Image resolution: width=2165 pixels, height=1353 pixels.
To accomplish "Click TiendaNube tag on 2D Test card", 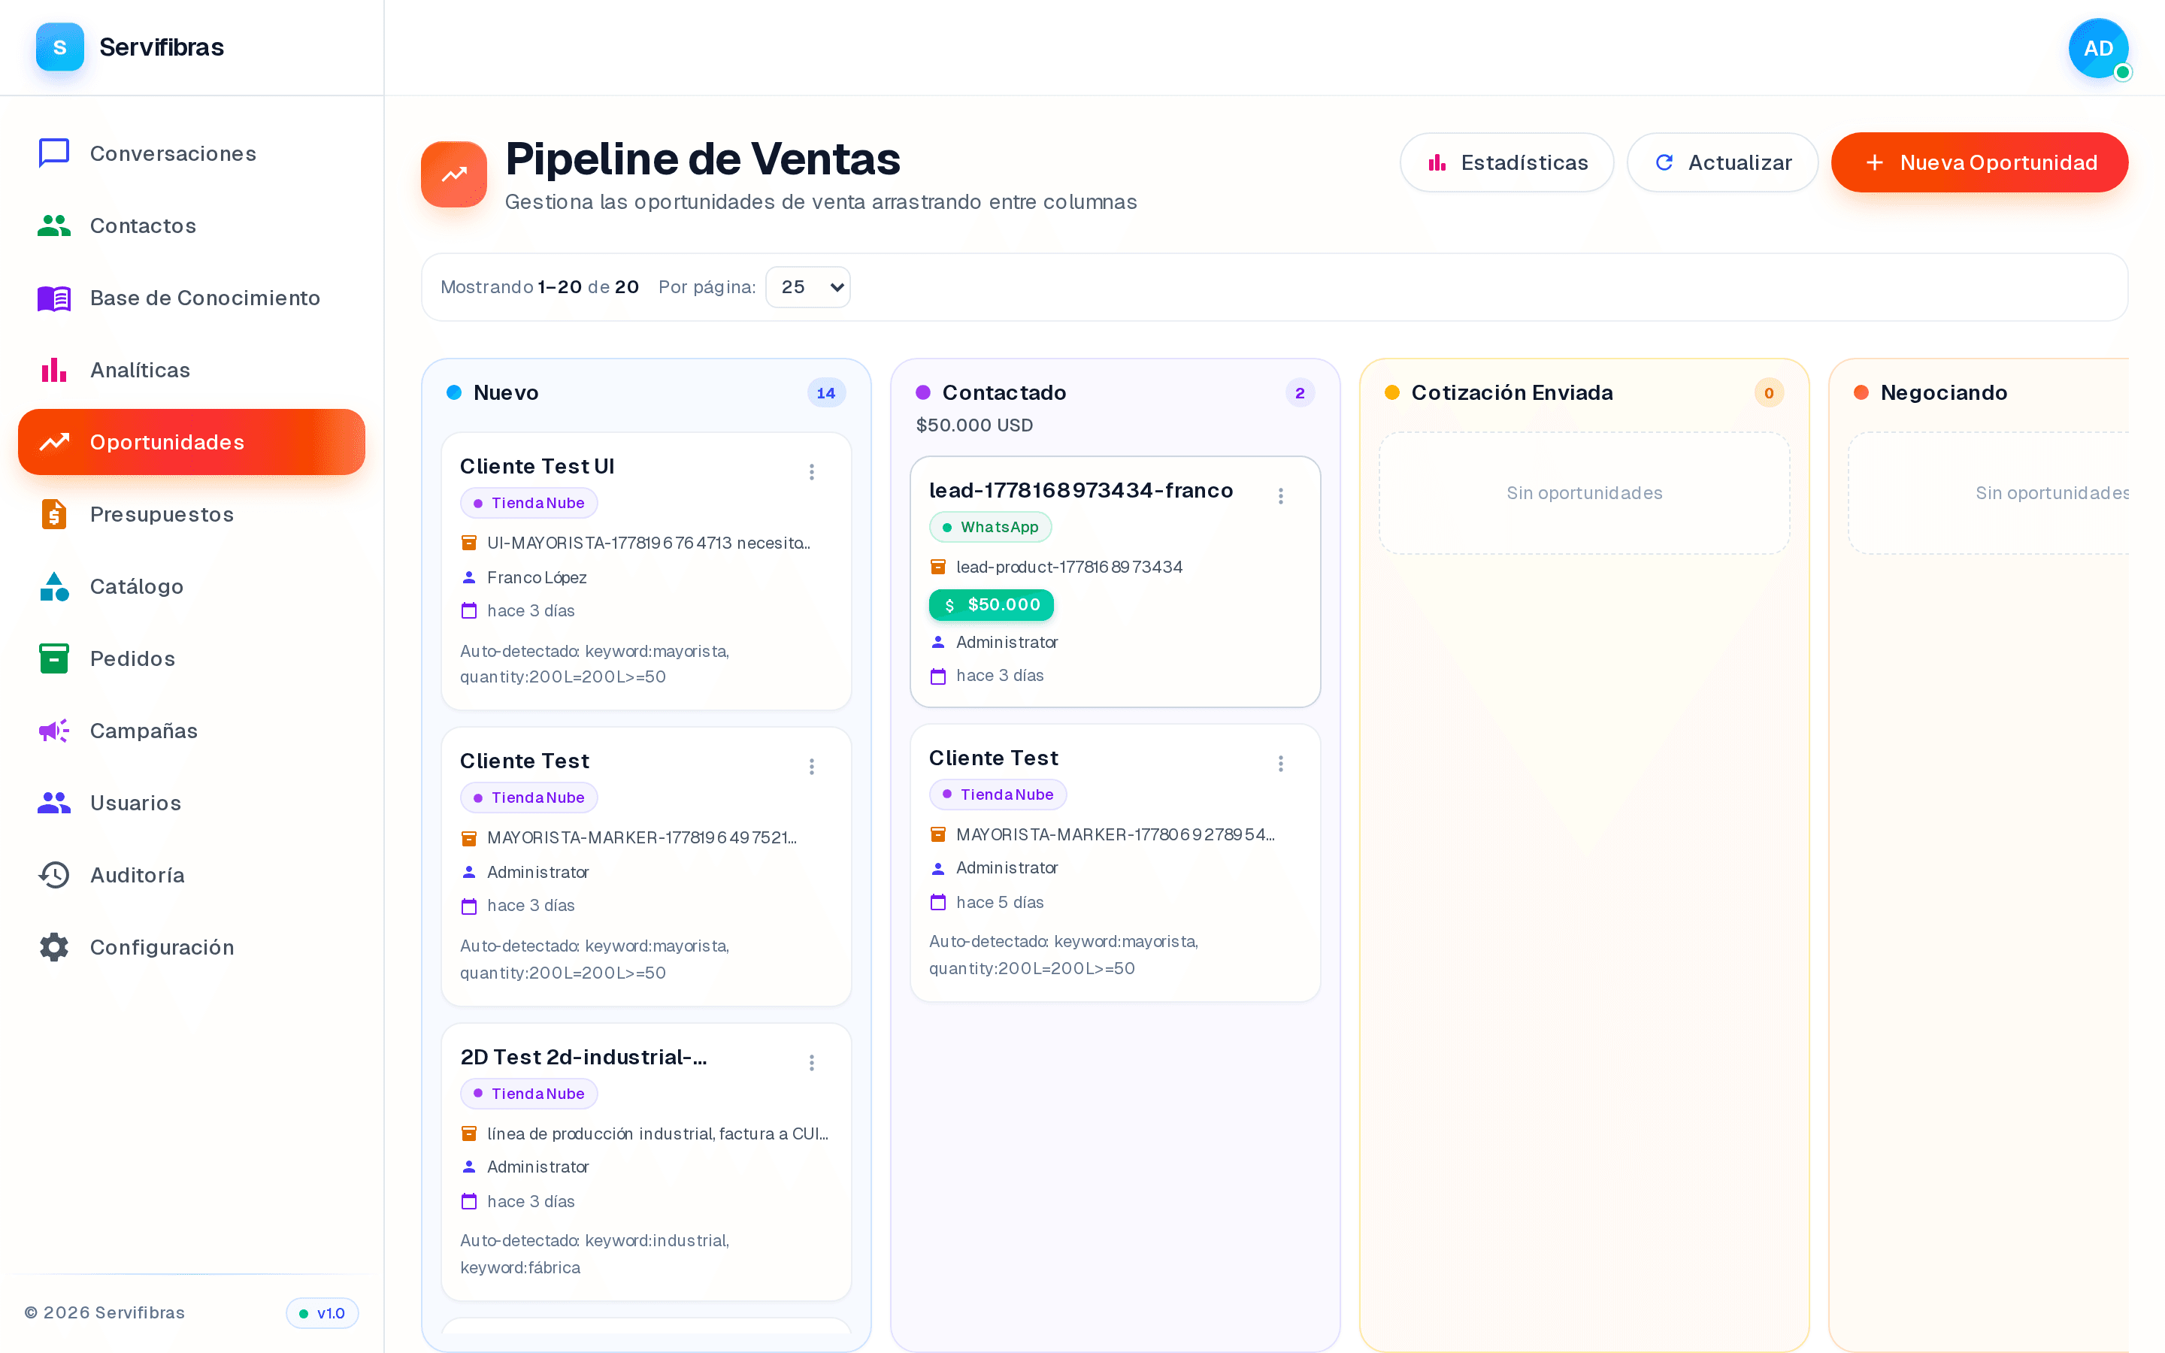I will [528, 1094].
